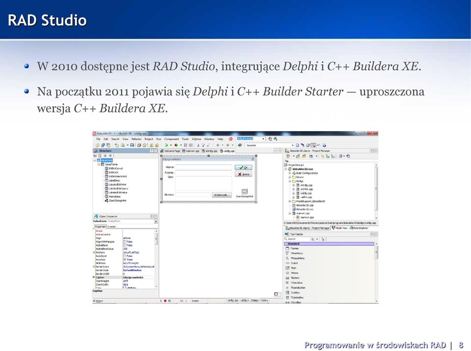The height and width of the screenshot is (351, 471).
Task: Click the green Run toolbar button
Action: [x=166, y=145]
